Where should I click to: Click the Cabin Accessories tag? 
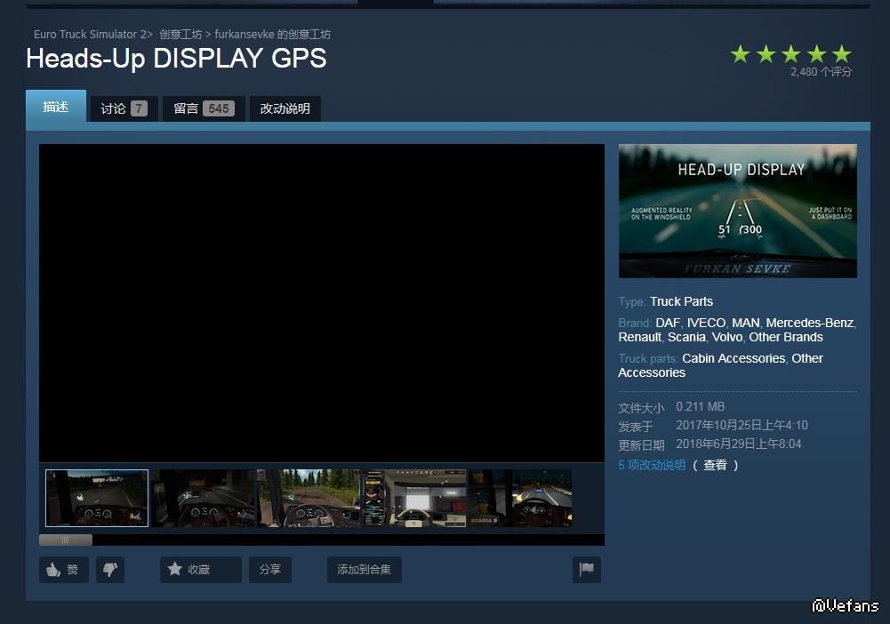tap(734, 358)
